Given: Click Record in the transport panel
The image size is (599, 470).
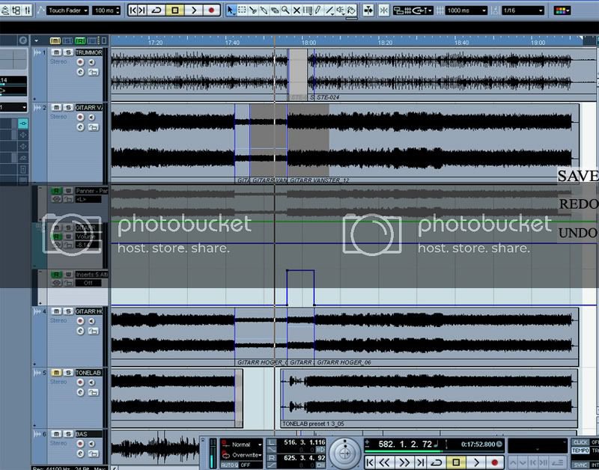Looking at the screenshot, I should coord(495,463).
